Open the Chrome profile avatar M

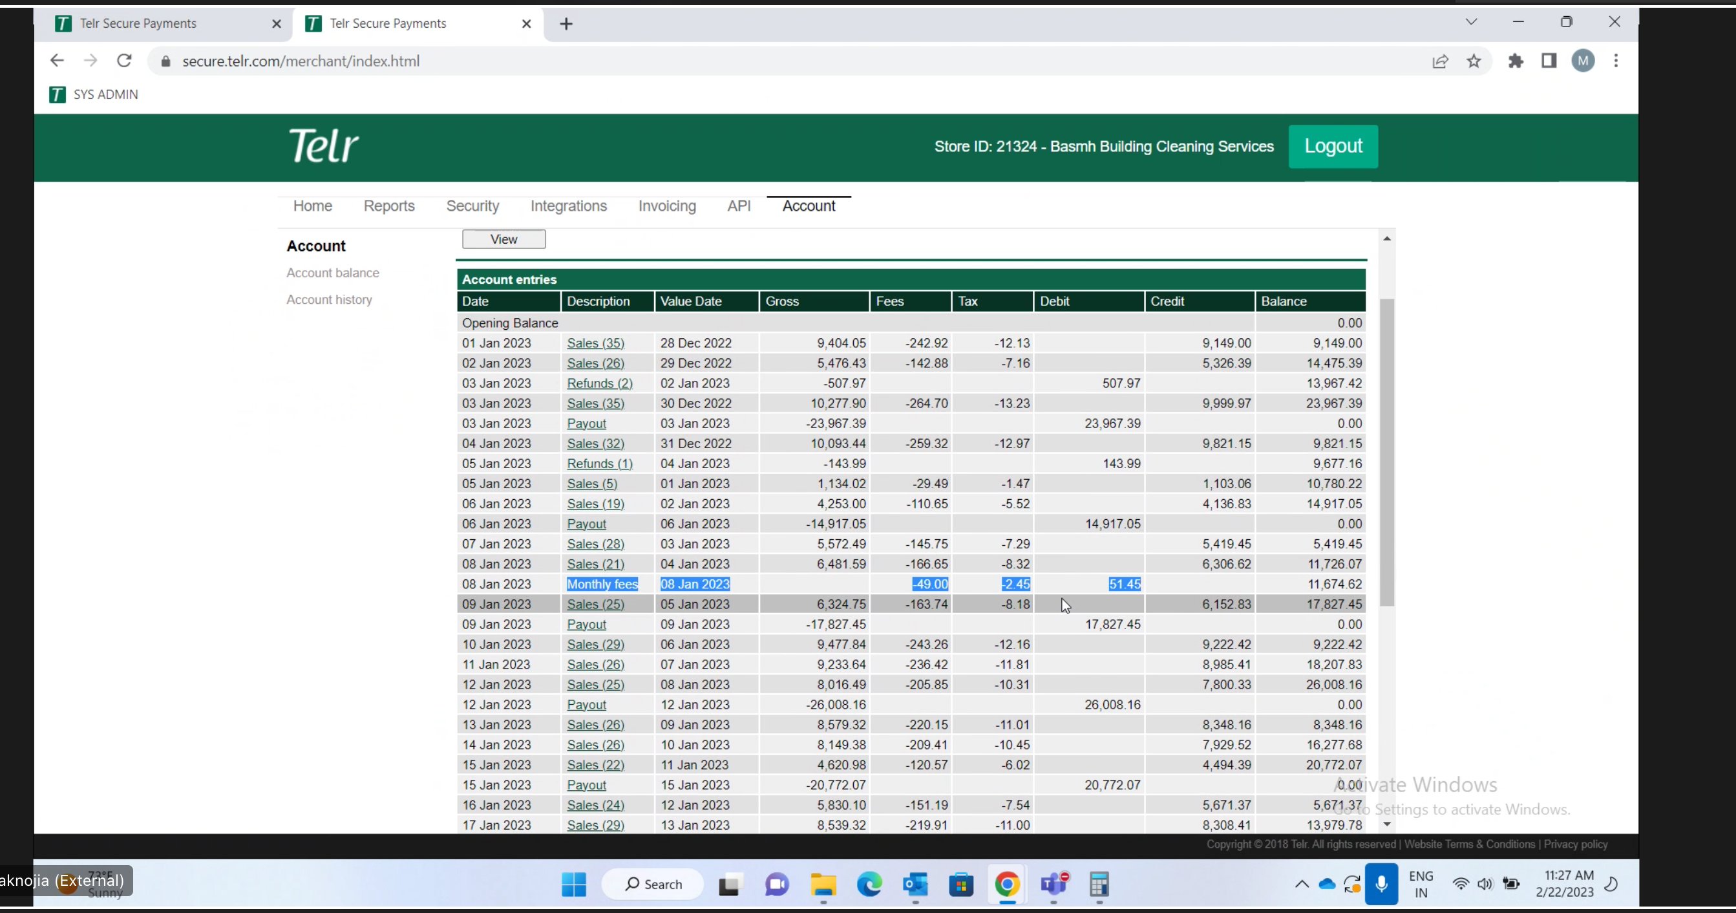(1583, 61)
